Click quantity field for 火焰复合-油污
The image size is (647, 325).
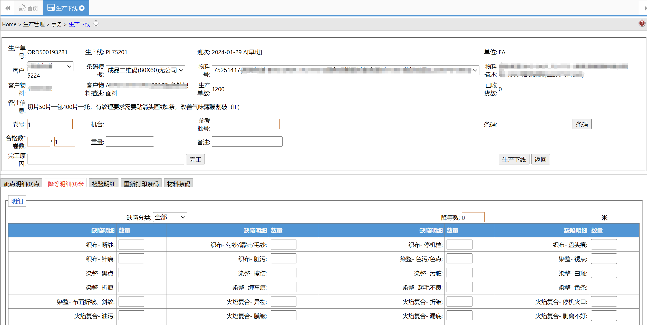[x=131, y=315]
